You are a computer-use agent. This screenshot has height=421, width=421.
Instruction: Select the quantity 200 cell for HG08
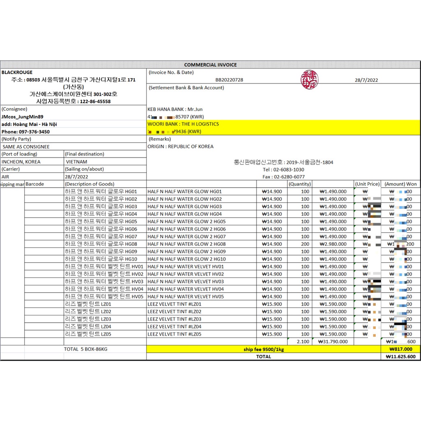(305, 244)
